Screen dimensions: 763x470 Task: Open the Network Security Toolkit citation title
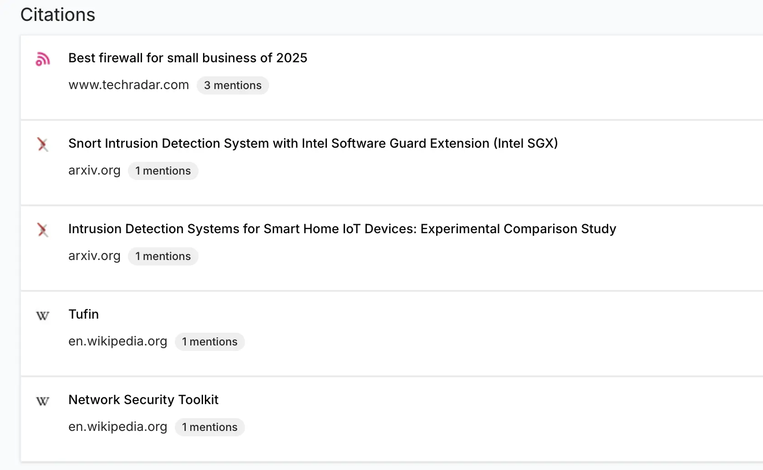click(143, 400)
